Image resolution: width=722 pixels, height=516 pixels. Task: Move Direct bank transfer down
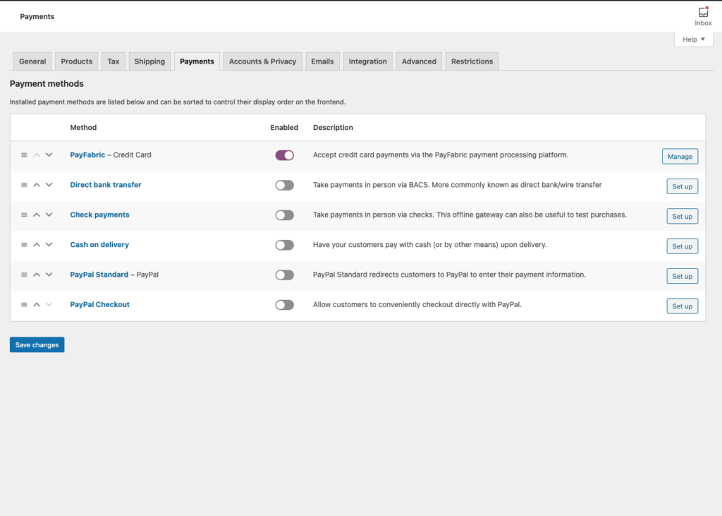pos(49,185)
